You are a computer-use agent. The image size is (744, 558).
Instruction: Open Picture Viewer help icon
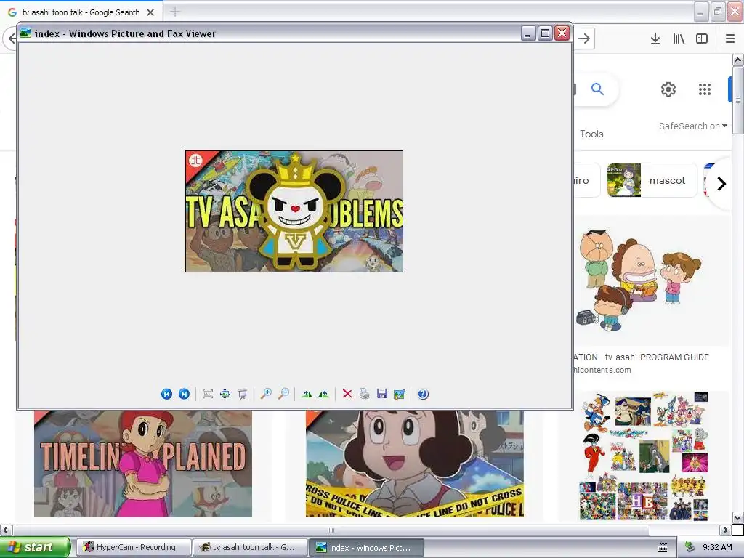click(423, 394)
